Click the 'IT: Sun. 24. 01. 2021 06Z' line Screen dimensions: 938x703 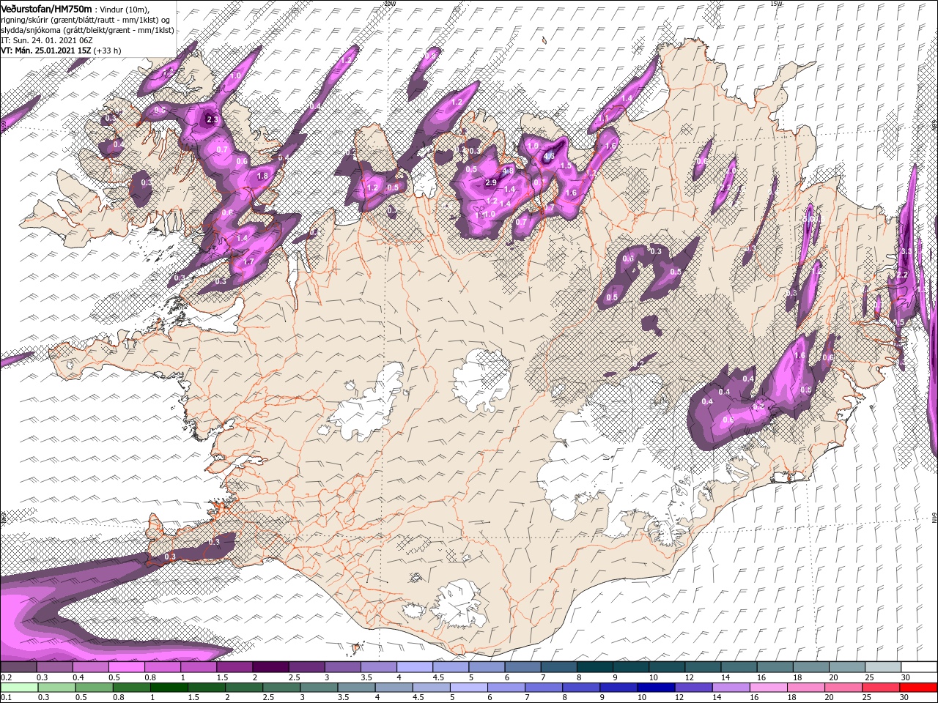(45, 40)
